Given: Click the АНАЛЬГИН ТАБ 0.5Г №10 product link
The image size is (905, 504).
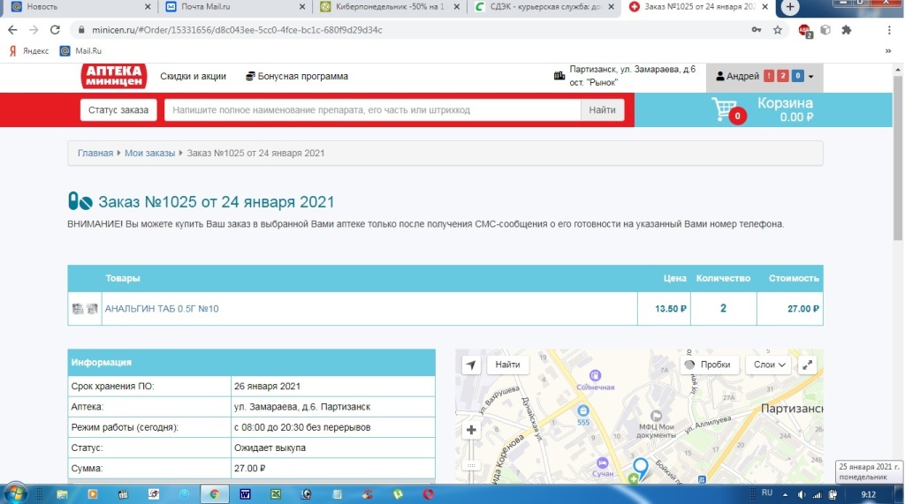Looking at the screenshot, I should 162,309.
